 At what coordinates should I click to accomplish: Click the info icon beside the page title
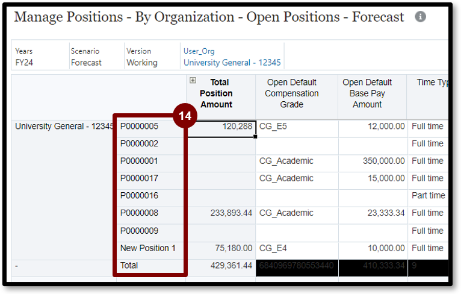[420, 17]
